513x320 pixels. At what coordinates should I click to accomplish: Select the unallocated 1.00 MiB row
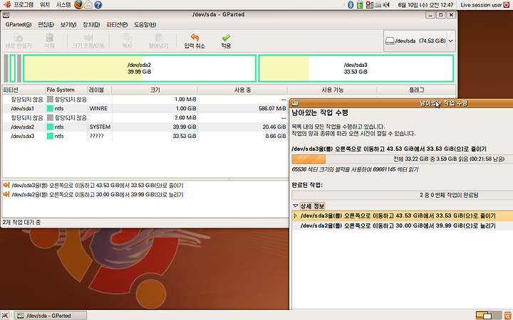[x=145, y=100]
